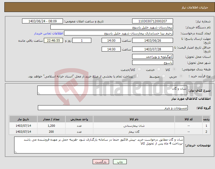Click the remaining days field showing 1
The height and width of the screenshot is (169, 215).
[82, 40]
